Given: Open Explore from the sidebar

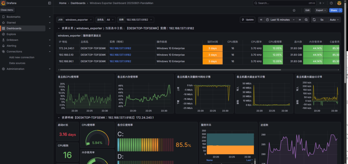Looking at the screenshot, I should tap(11, 34).
